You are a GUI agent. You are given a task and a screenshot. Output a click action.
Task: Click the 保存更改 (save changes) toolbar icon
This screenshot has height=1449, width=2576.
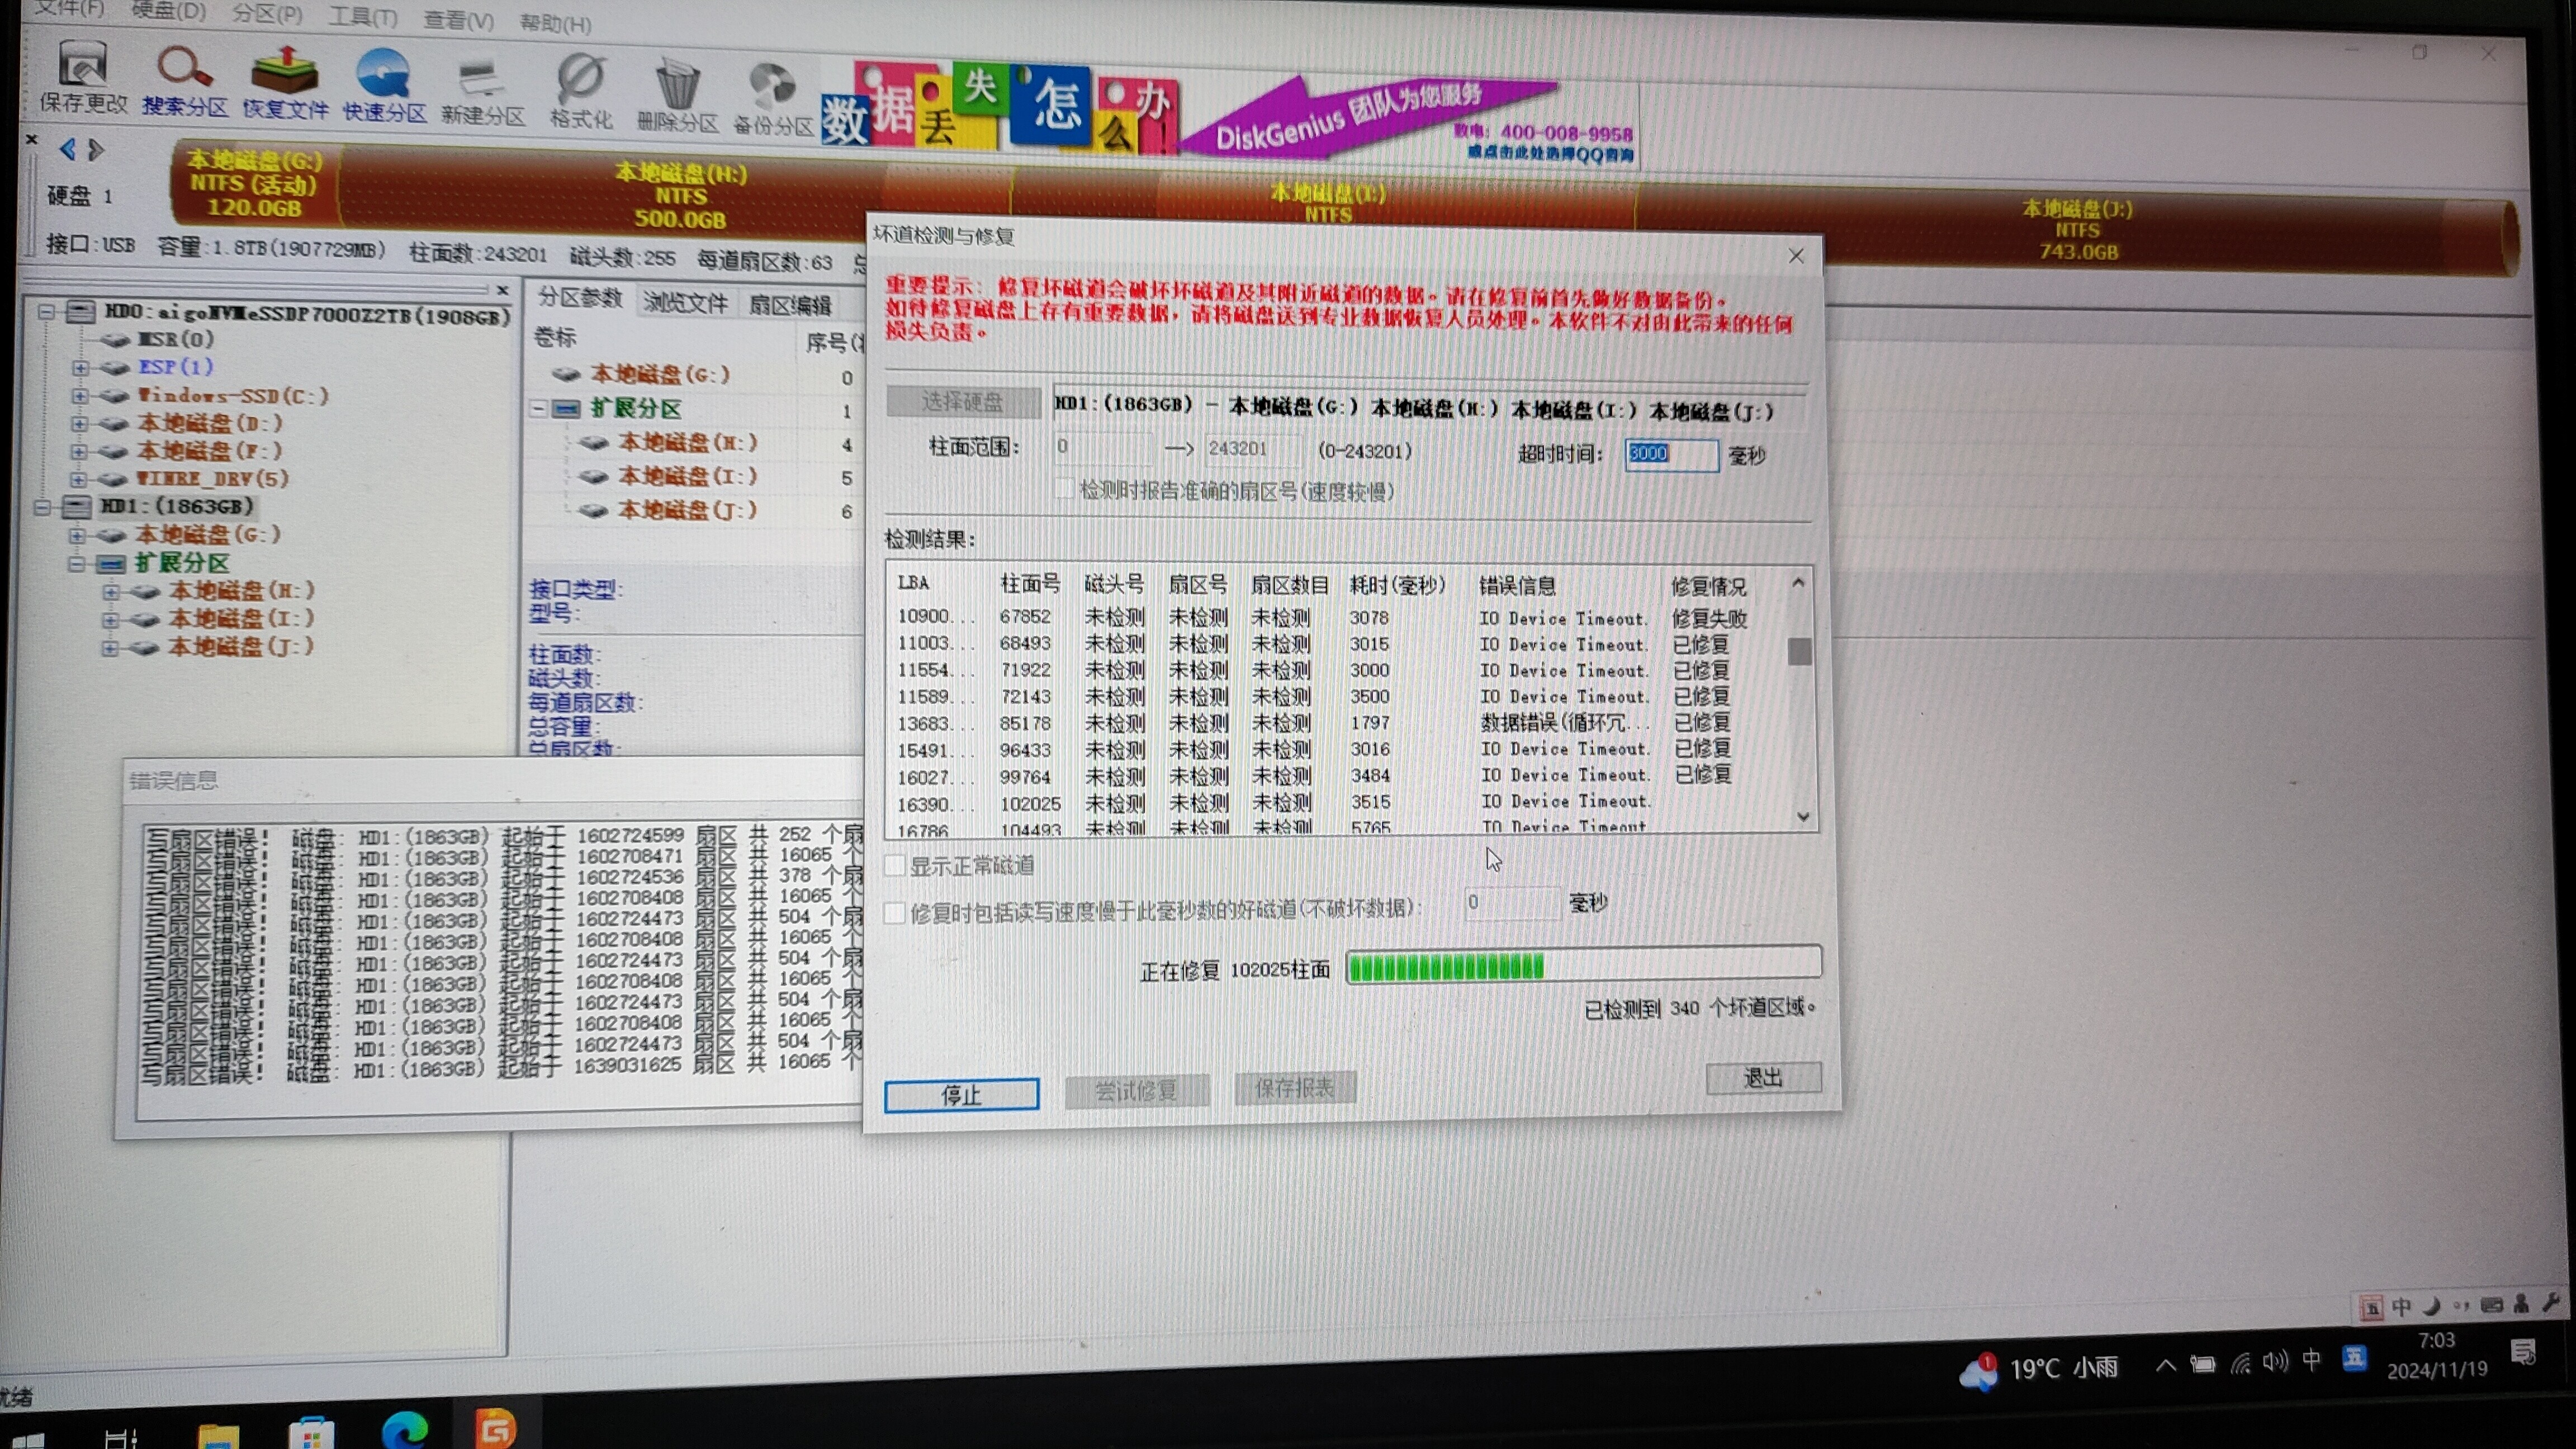[x=83, y=66]
